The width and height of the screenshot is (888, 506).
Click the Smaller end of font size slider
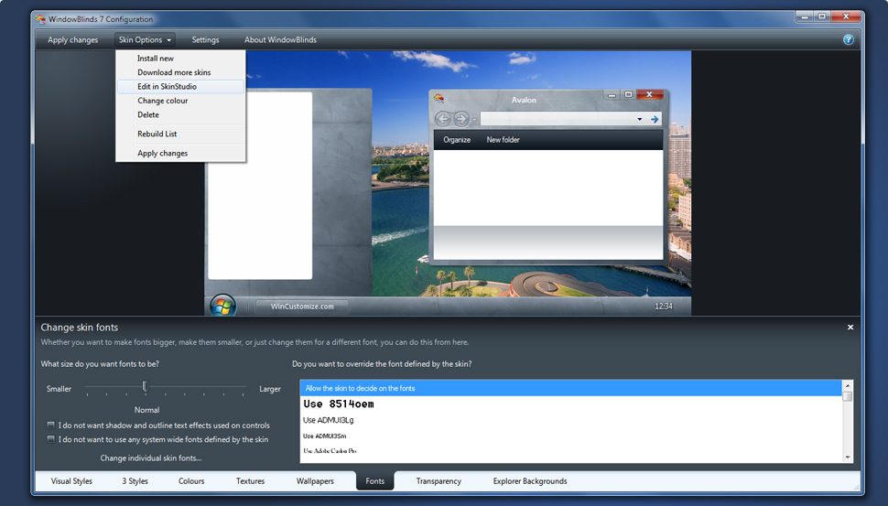pyautogui.click(x=59, y=389)
